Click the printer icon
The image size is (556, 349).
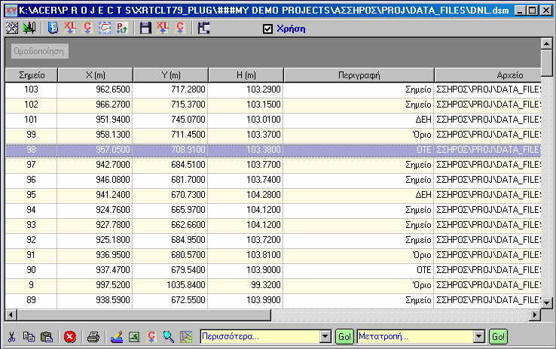click(93, 337)
